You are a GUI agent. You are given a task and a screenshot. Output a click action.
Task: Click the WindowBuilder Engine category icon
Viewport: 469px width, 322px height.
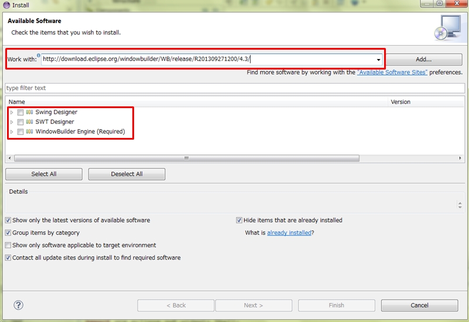29,132
